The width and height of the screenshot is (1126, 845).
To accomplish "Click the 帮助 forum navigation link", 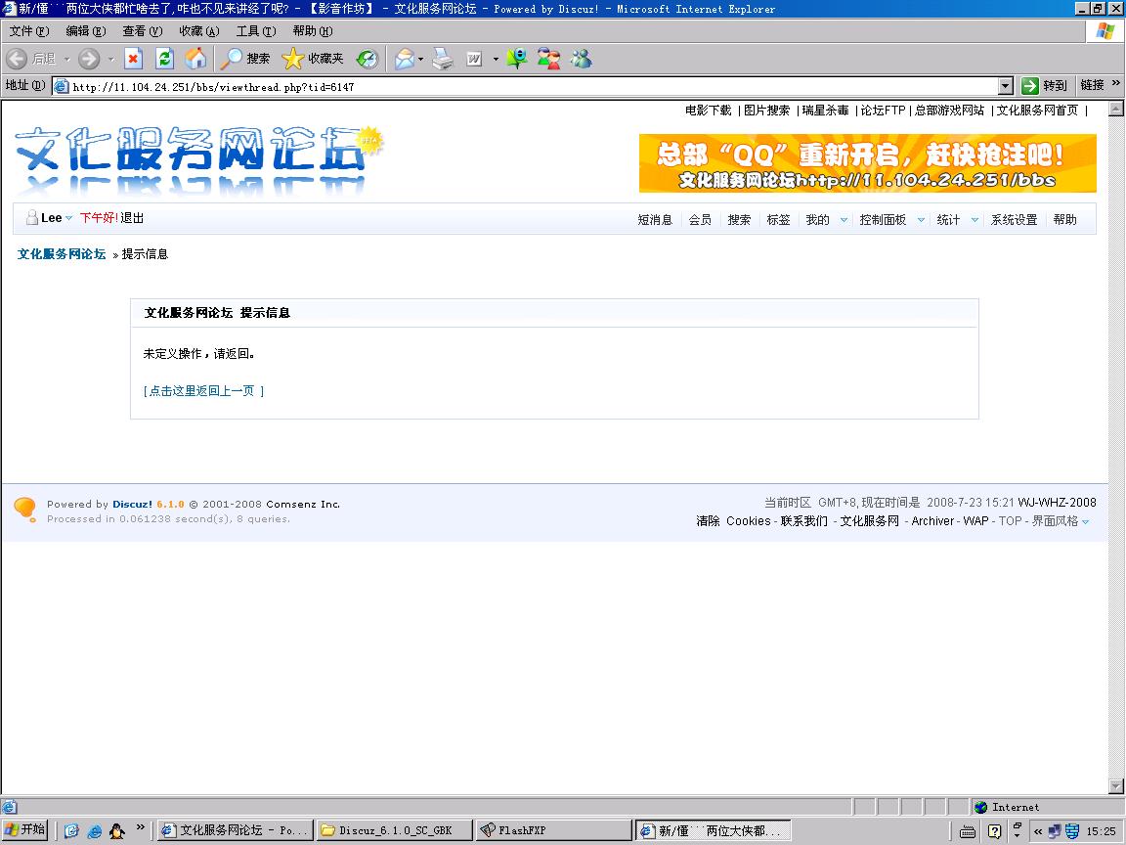I will tap(1065, 220).
